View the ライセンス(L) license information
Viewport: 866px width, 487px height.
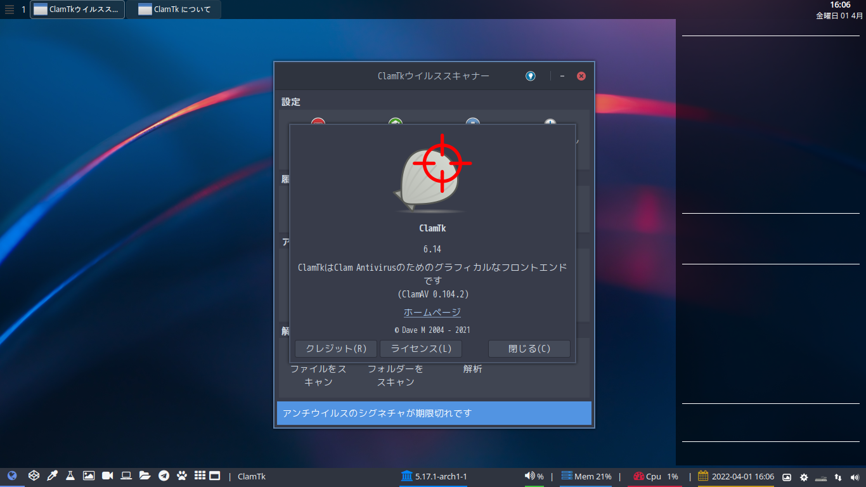pyautogui.click(x=421, y=349)
